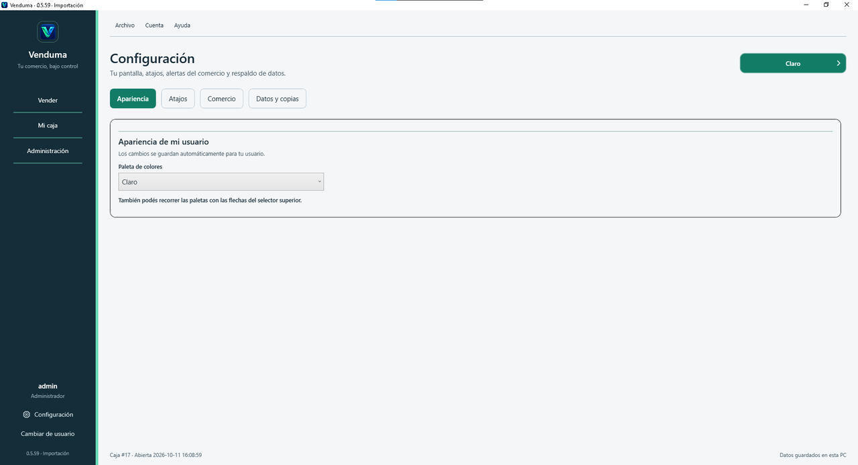Image resolution: width=858 pixels, height=465 pixels.
Task: Click the admin user name in the sidebar
Action: (48, 386)
